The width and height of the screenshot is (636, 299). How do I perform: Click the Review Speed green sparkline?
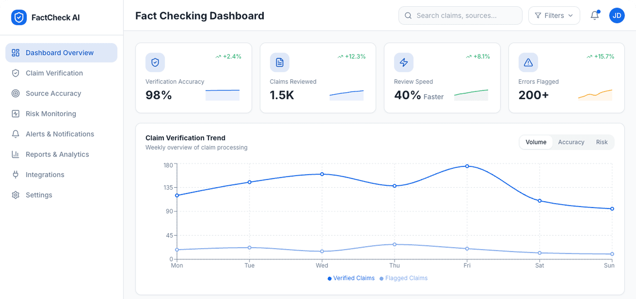(471, 95)
